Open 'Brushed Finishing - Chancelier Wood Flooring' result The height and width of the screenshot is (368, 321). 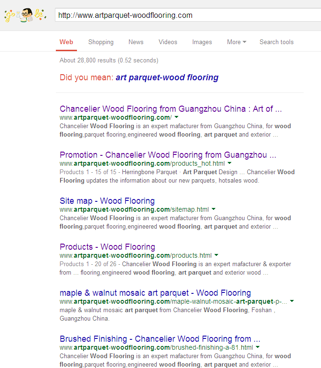(x=160, y=339)
